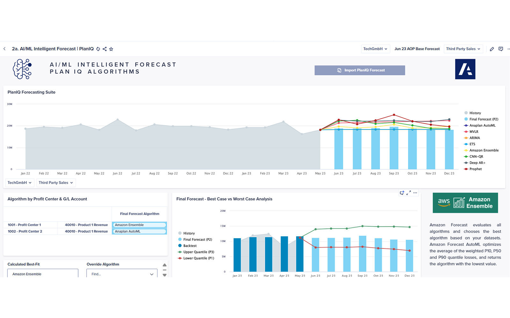The image size is (510, 318).
Task: Click the share icon in the header
Action: [105, 49]
